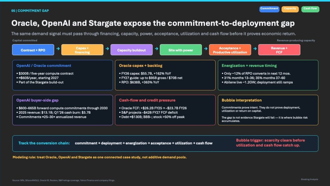Click the Capacity legend pill
Image resolution: width=330 pixels, height=186 pixels.
point(290,9)
